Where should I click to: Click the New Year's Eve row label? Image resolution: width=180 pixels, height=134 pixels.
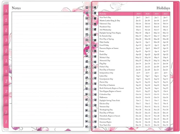[x=105, y=125]
